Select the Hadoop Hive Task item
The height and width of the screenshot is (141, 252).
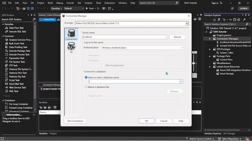(x=18, y=73)
